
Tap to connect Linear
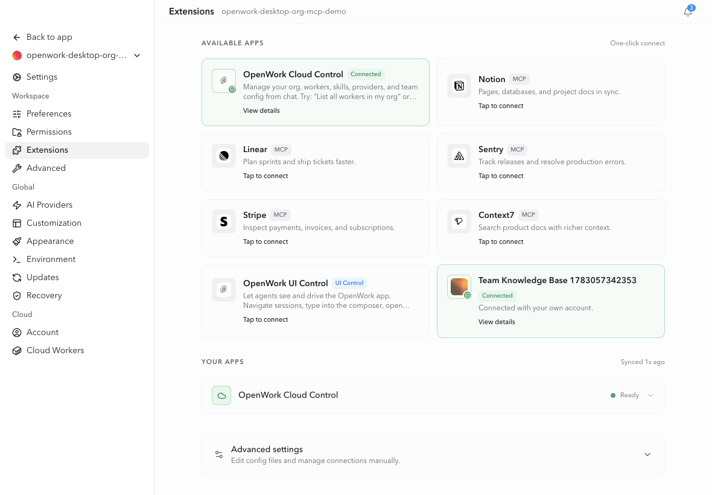click(x=265, y=176)
